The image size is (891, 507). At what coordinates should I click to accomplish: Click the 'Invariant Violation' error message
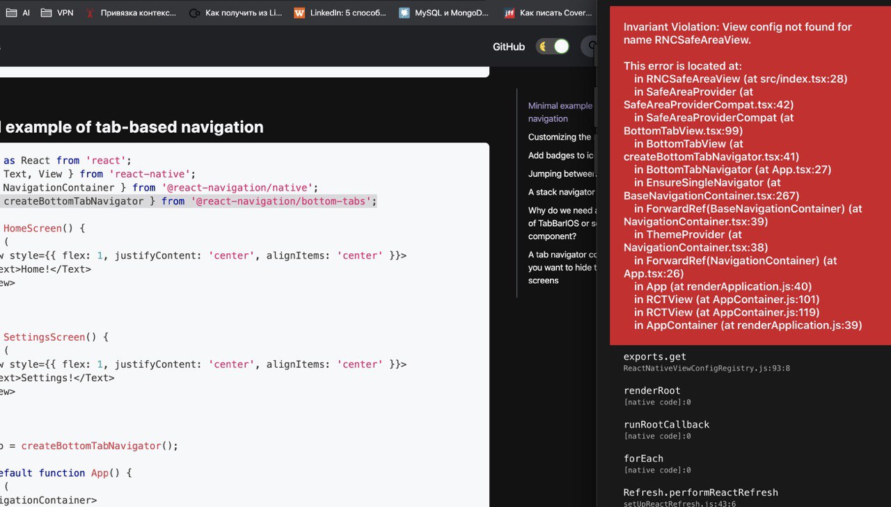(x=738, y=33)
